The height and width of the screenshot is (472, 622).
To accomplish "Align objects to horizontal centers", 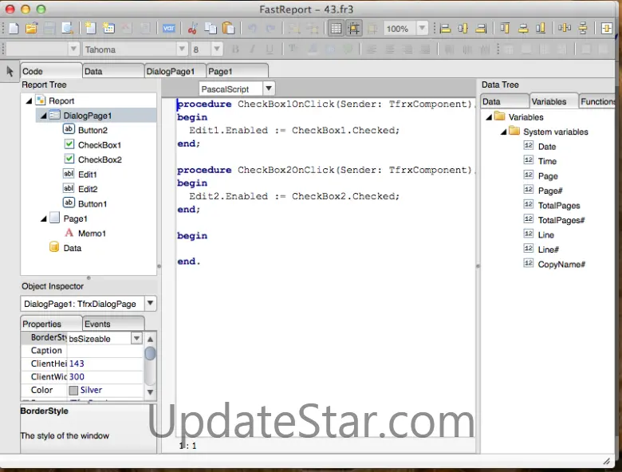I will point(463,28).
